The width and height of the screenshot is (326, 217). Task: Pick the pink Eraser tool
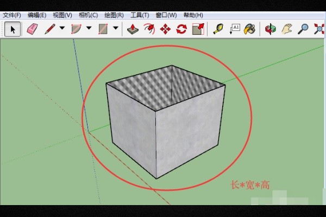point(33,29)
